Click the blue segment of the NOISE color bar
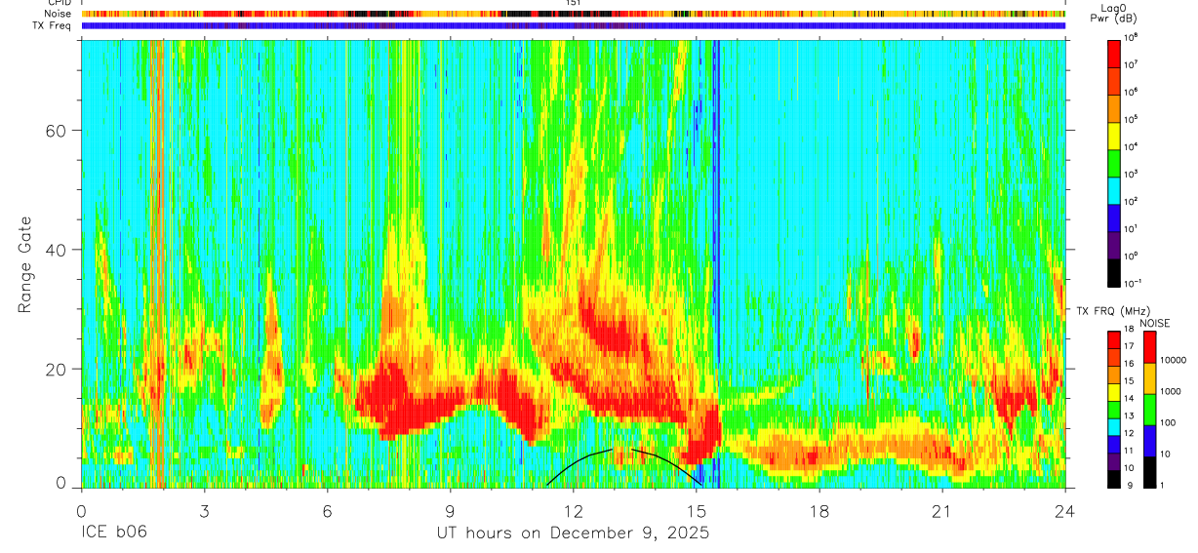Image resolution: width=1198 pixels, height=553 pixels. click(1149, 440)
